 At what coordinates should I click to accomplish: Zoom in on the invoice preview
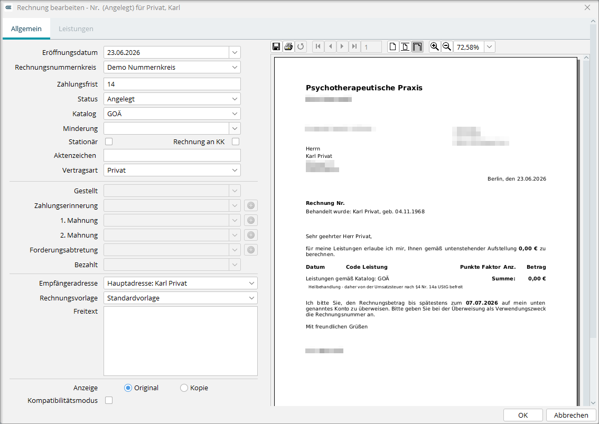pyautogui.click(x=434, y=46)
